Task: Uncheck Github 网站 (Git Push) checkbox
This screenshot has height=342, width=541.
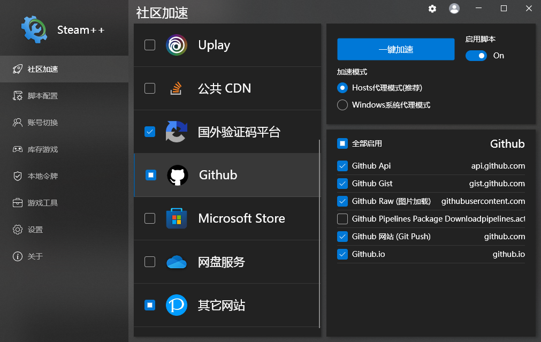Action: pos(342,237)
